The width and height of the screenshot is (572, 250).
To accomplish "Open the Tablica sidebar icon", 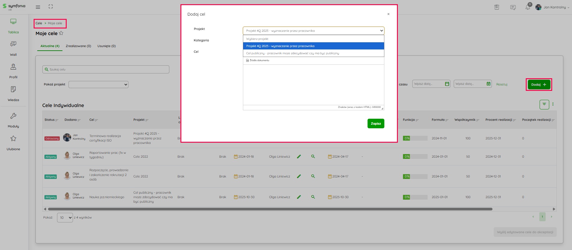I will [13, 22].
